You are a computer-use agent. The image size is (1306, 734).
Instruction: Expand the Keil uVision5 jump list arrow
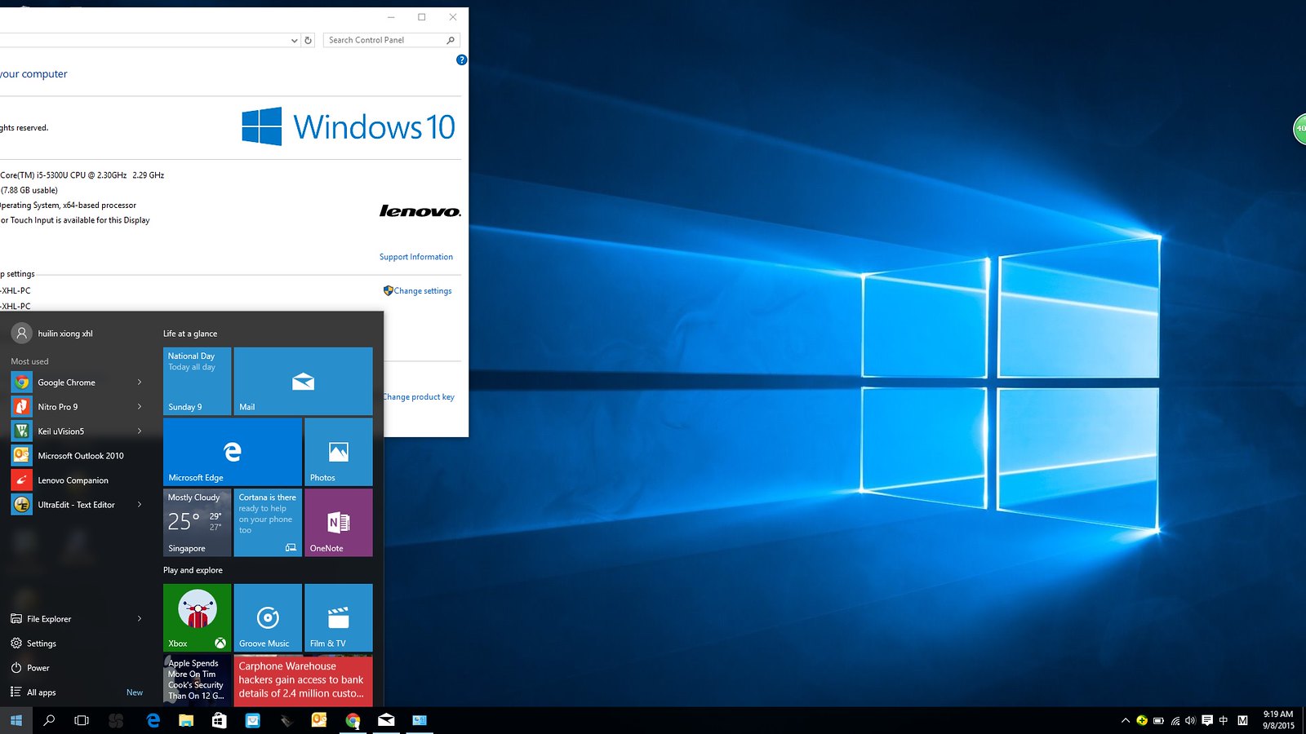point(140,431)
